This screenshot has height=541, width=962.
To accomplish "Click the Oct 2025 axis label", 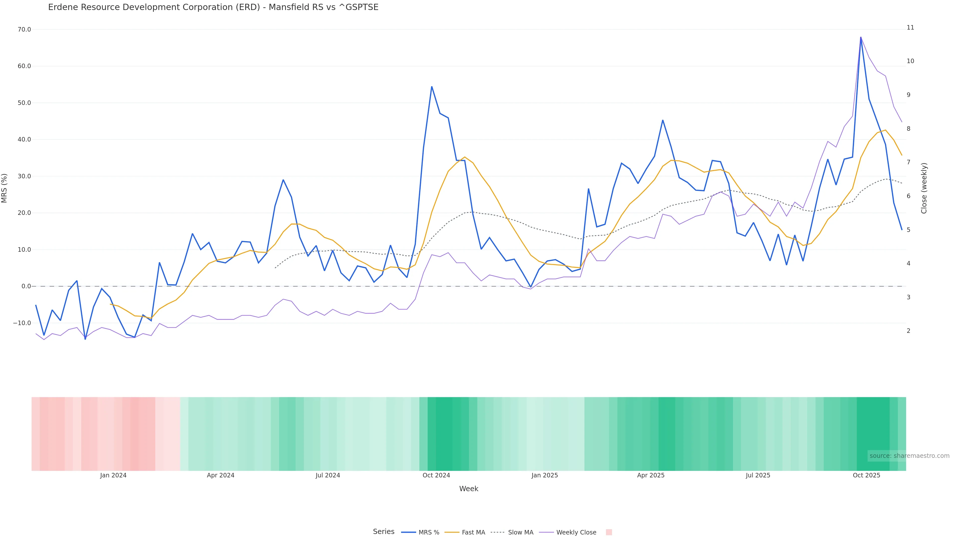I will (866, 475).
